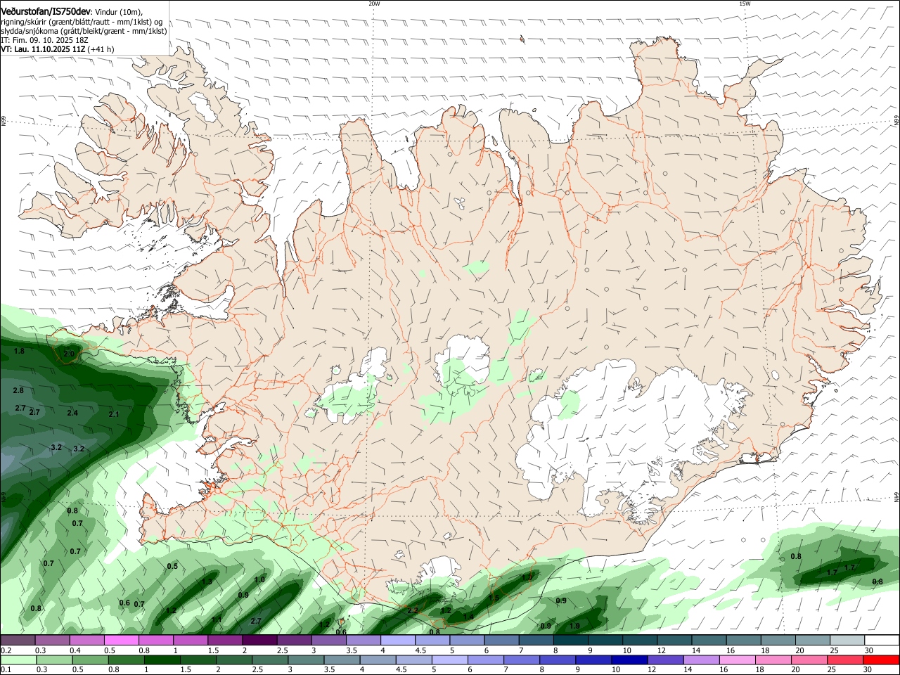Pick the top-row grey-teal swatch between 18 and 20
The image size is (900, 675).
tap(778, 641)
